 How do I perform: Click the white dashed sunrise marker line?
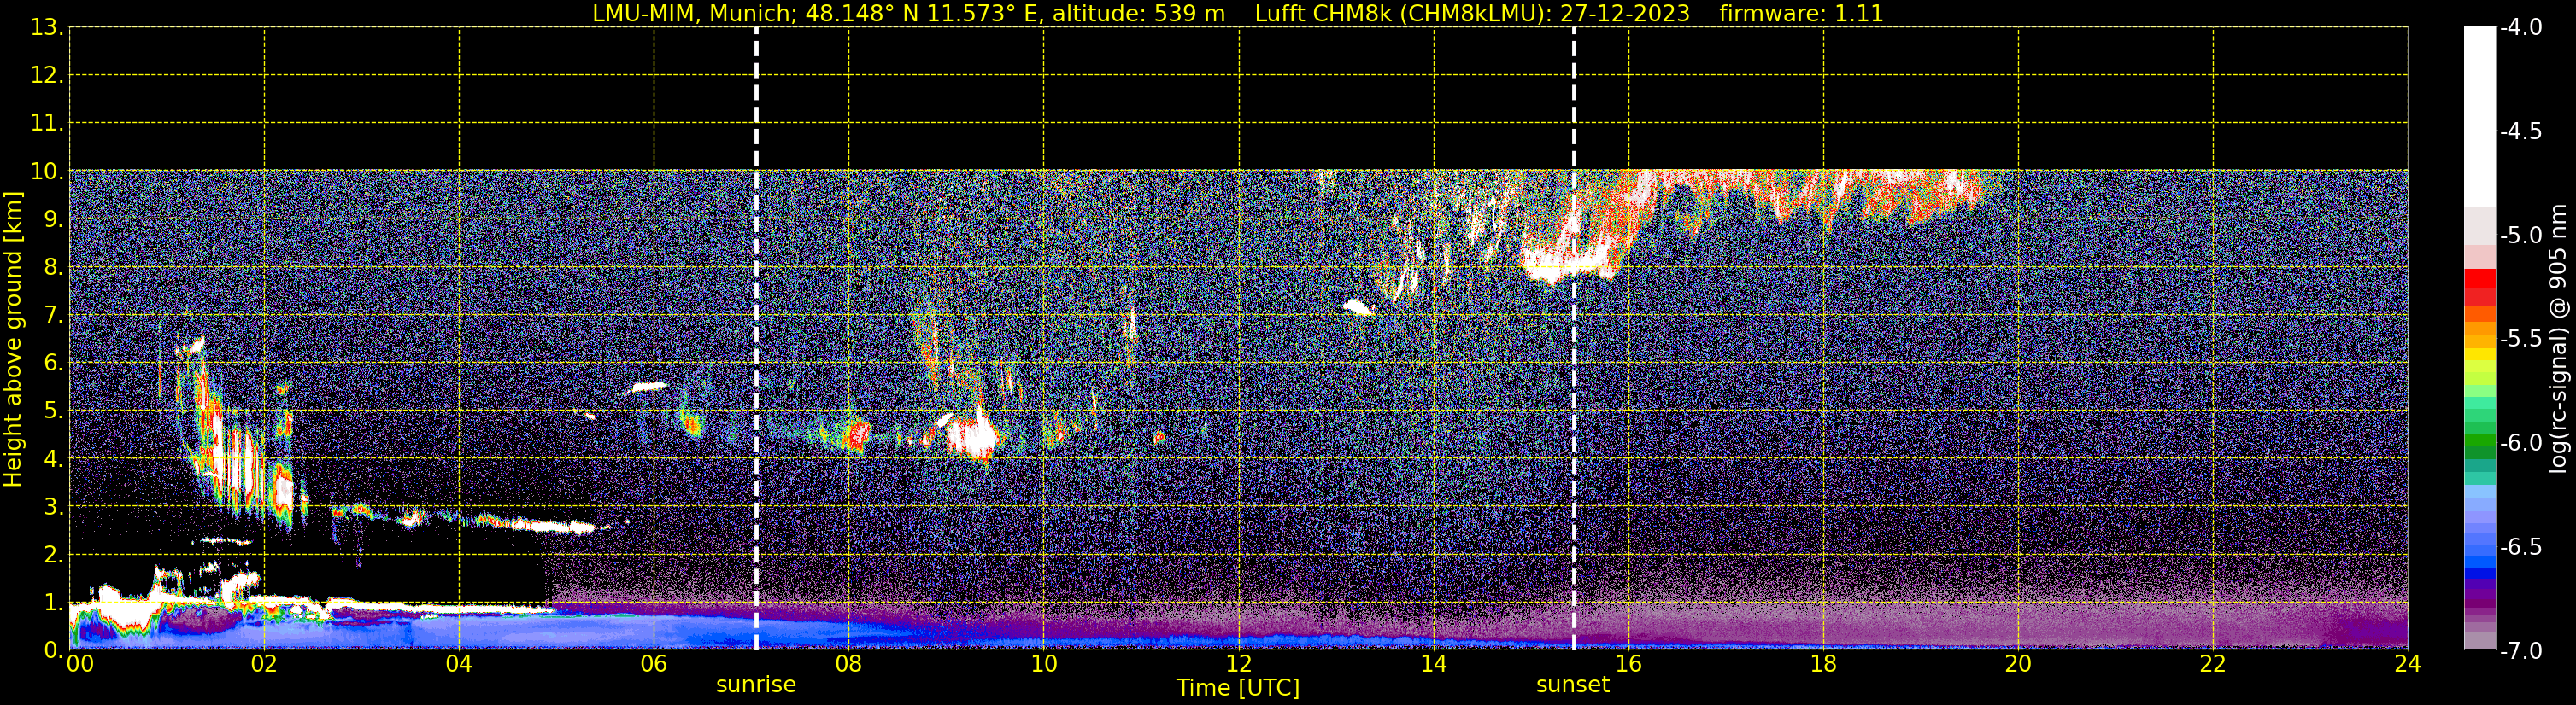(x=756, y=339)
